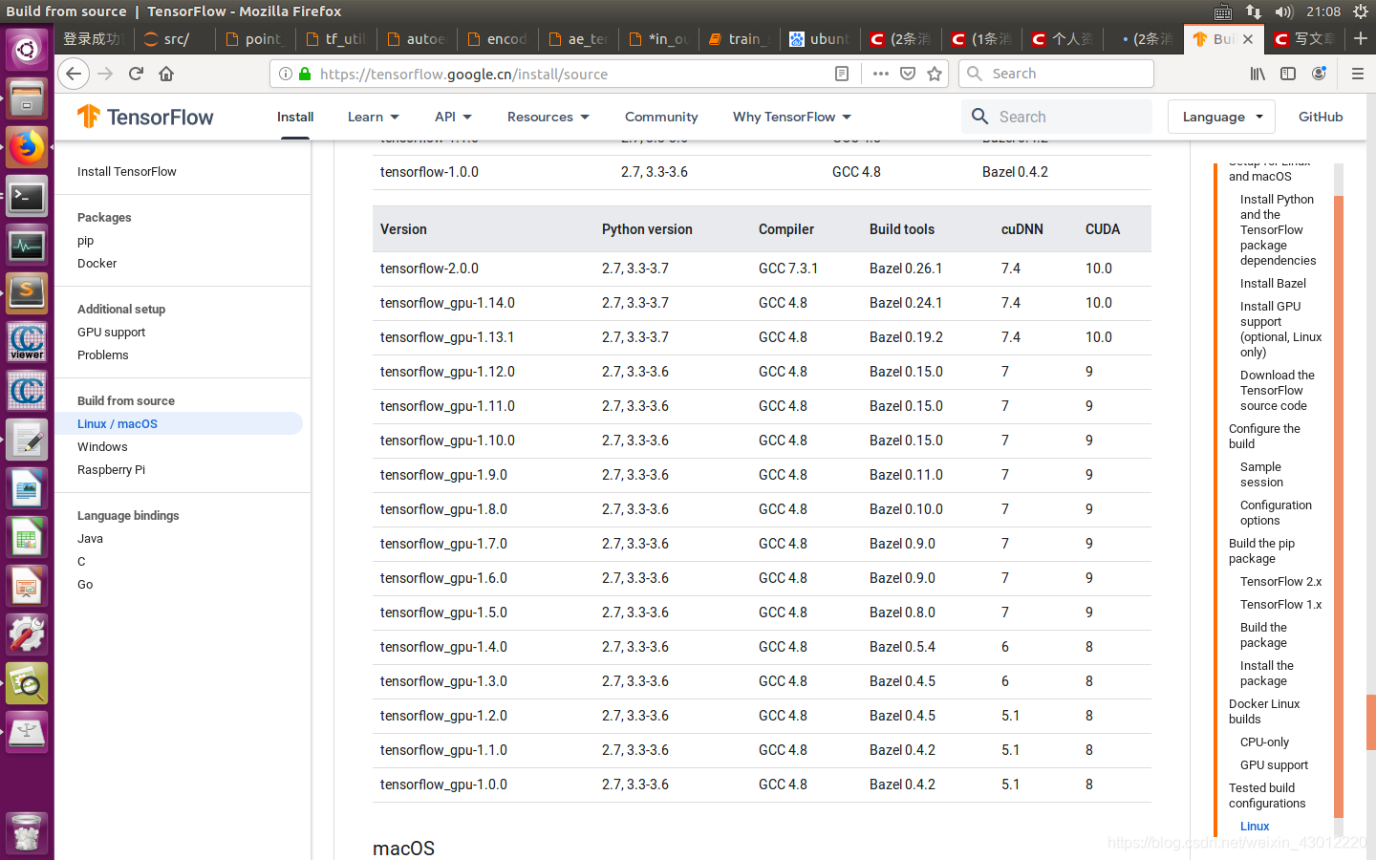Switch to the tf_util browser tab

[x=336, y=38]
